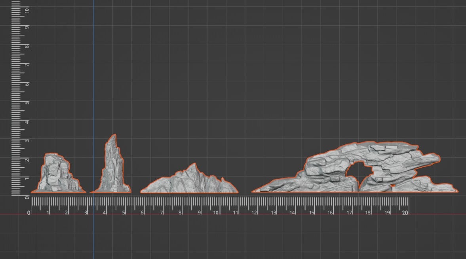Click the 10 mark on vertical ruler
Screen dimensions: 466x259
coord(27,10)
